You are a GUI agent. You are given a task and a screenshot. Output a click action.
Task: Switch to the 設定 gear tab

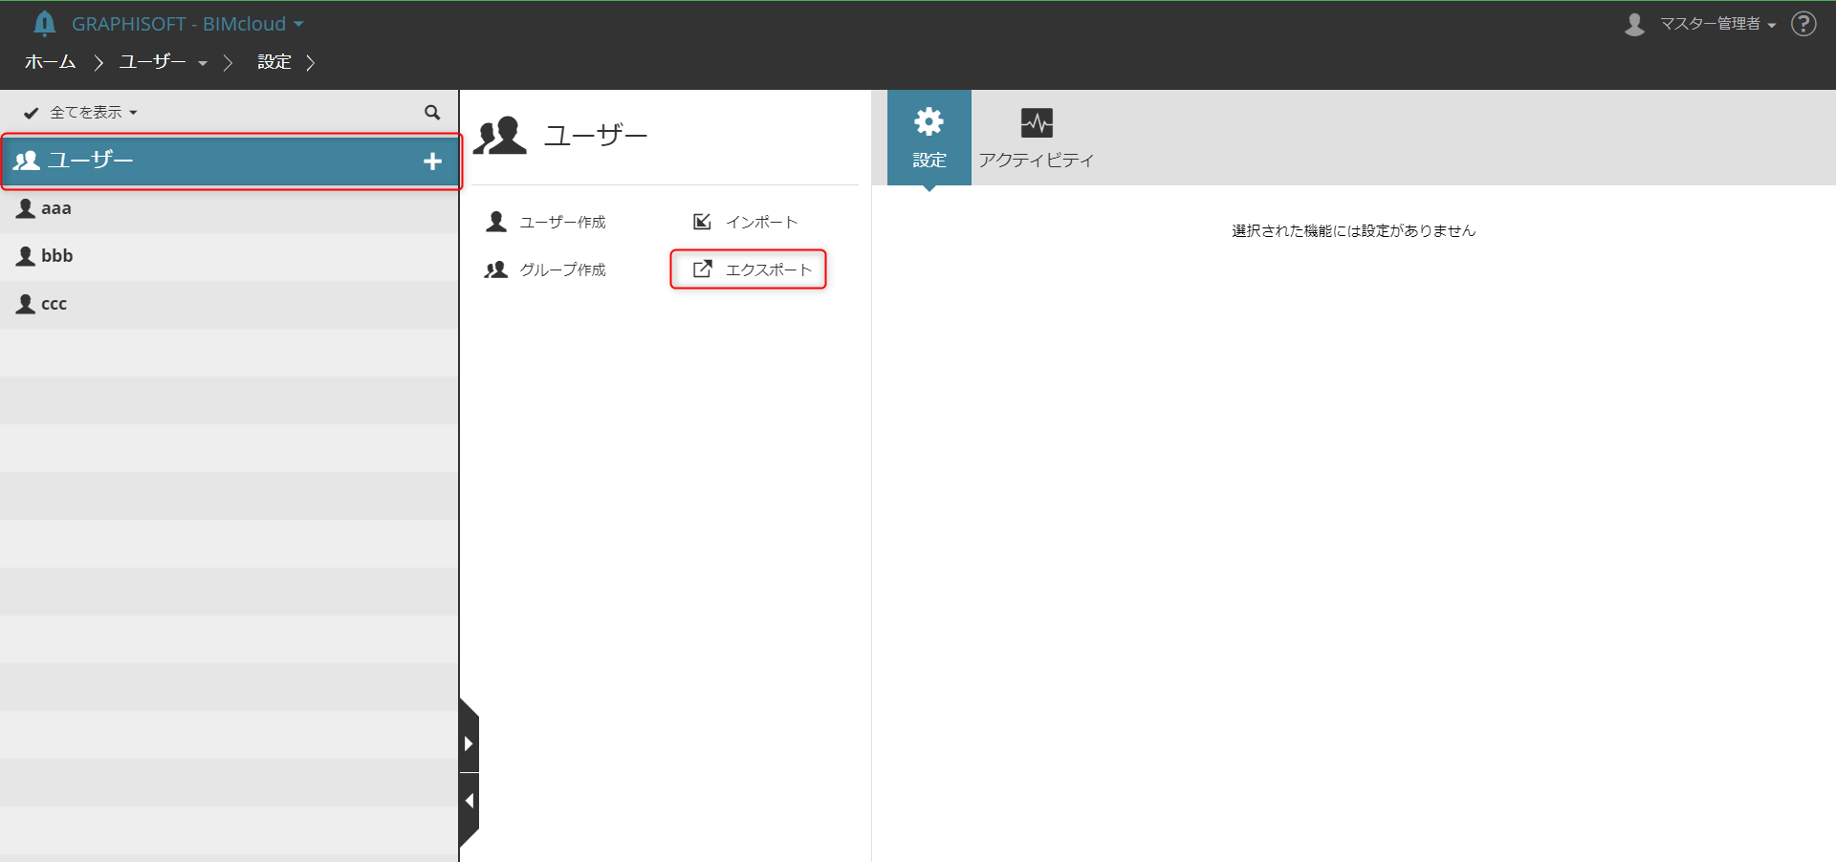click(x=929, y=138)
